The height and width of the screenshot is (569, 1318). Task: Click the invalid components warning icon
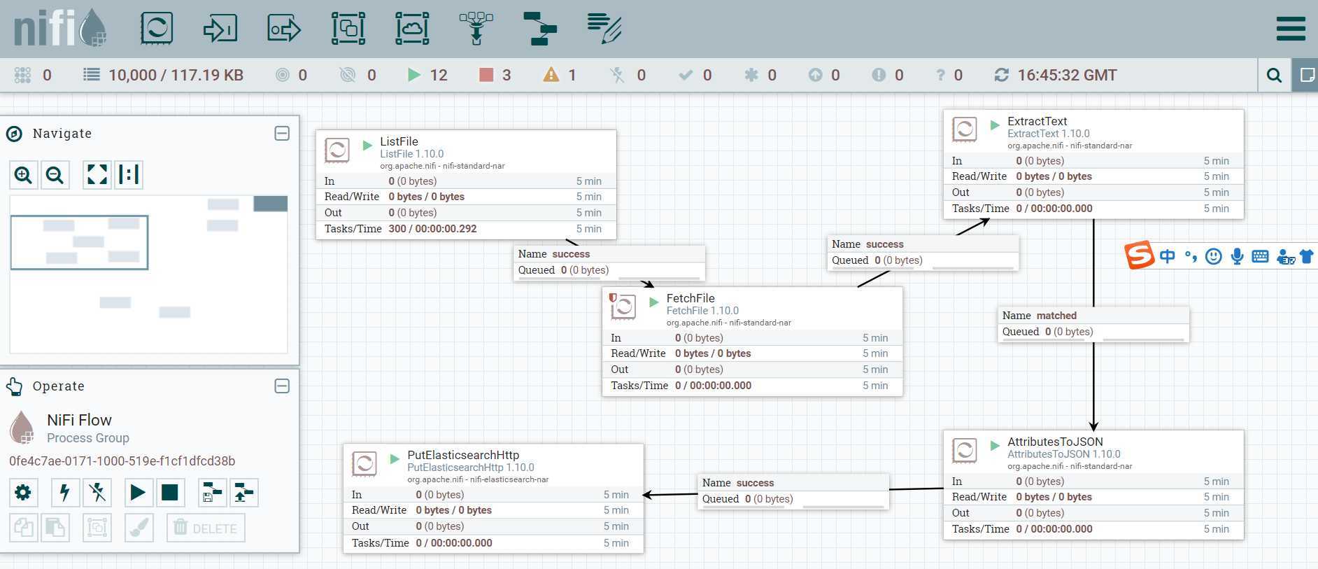551,74
